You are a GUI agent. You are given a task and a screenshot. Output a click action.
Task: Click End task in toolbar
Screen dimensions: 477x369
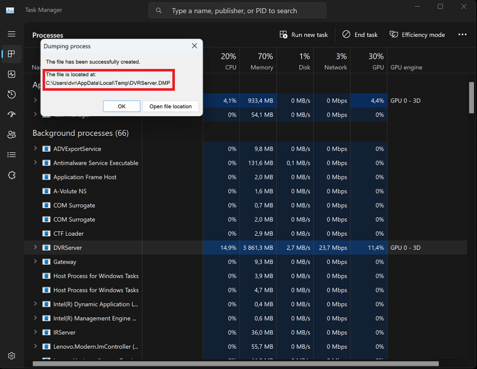(x=360, y=35)
